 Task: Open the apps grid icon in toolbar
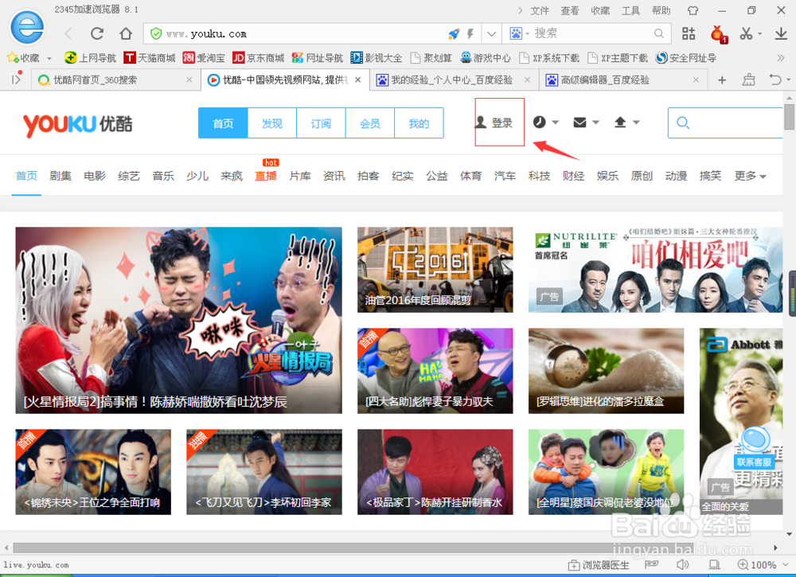pyautogui.click(x=689, y=33)
